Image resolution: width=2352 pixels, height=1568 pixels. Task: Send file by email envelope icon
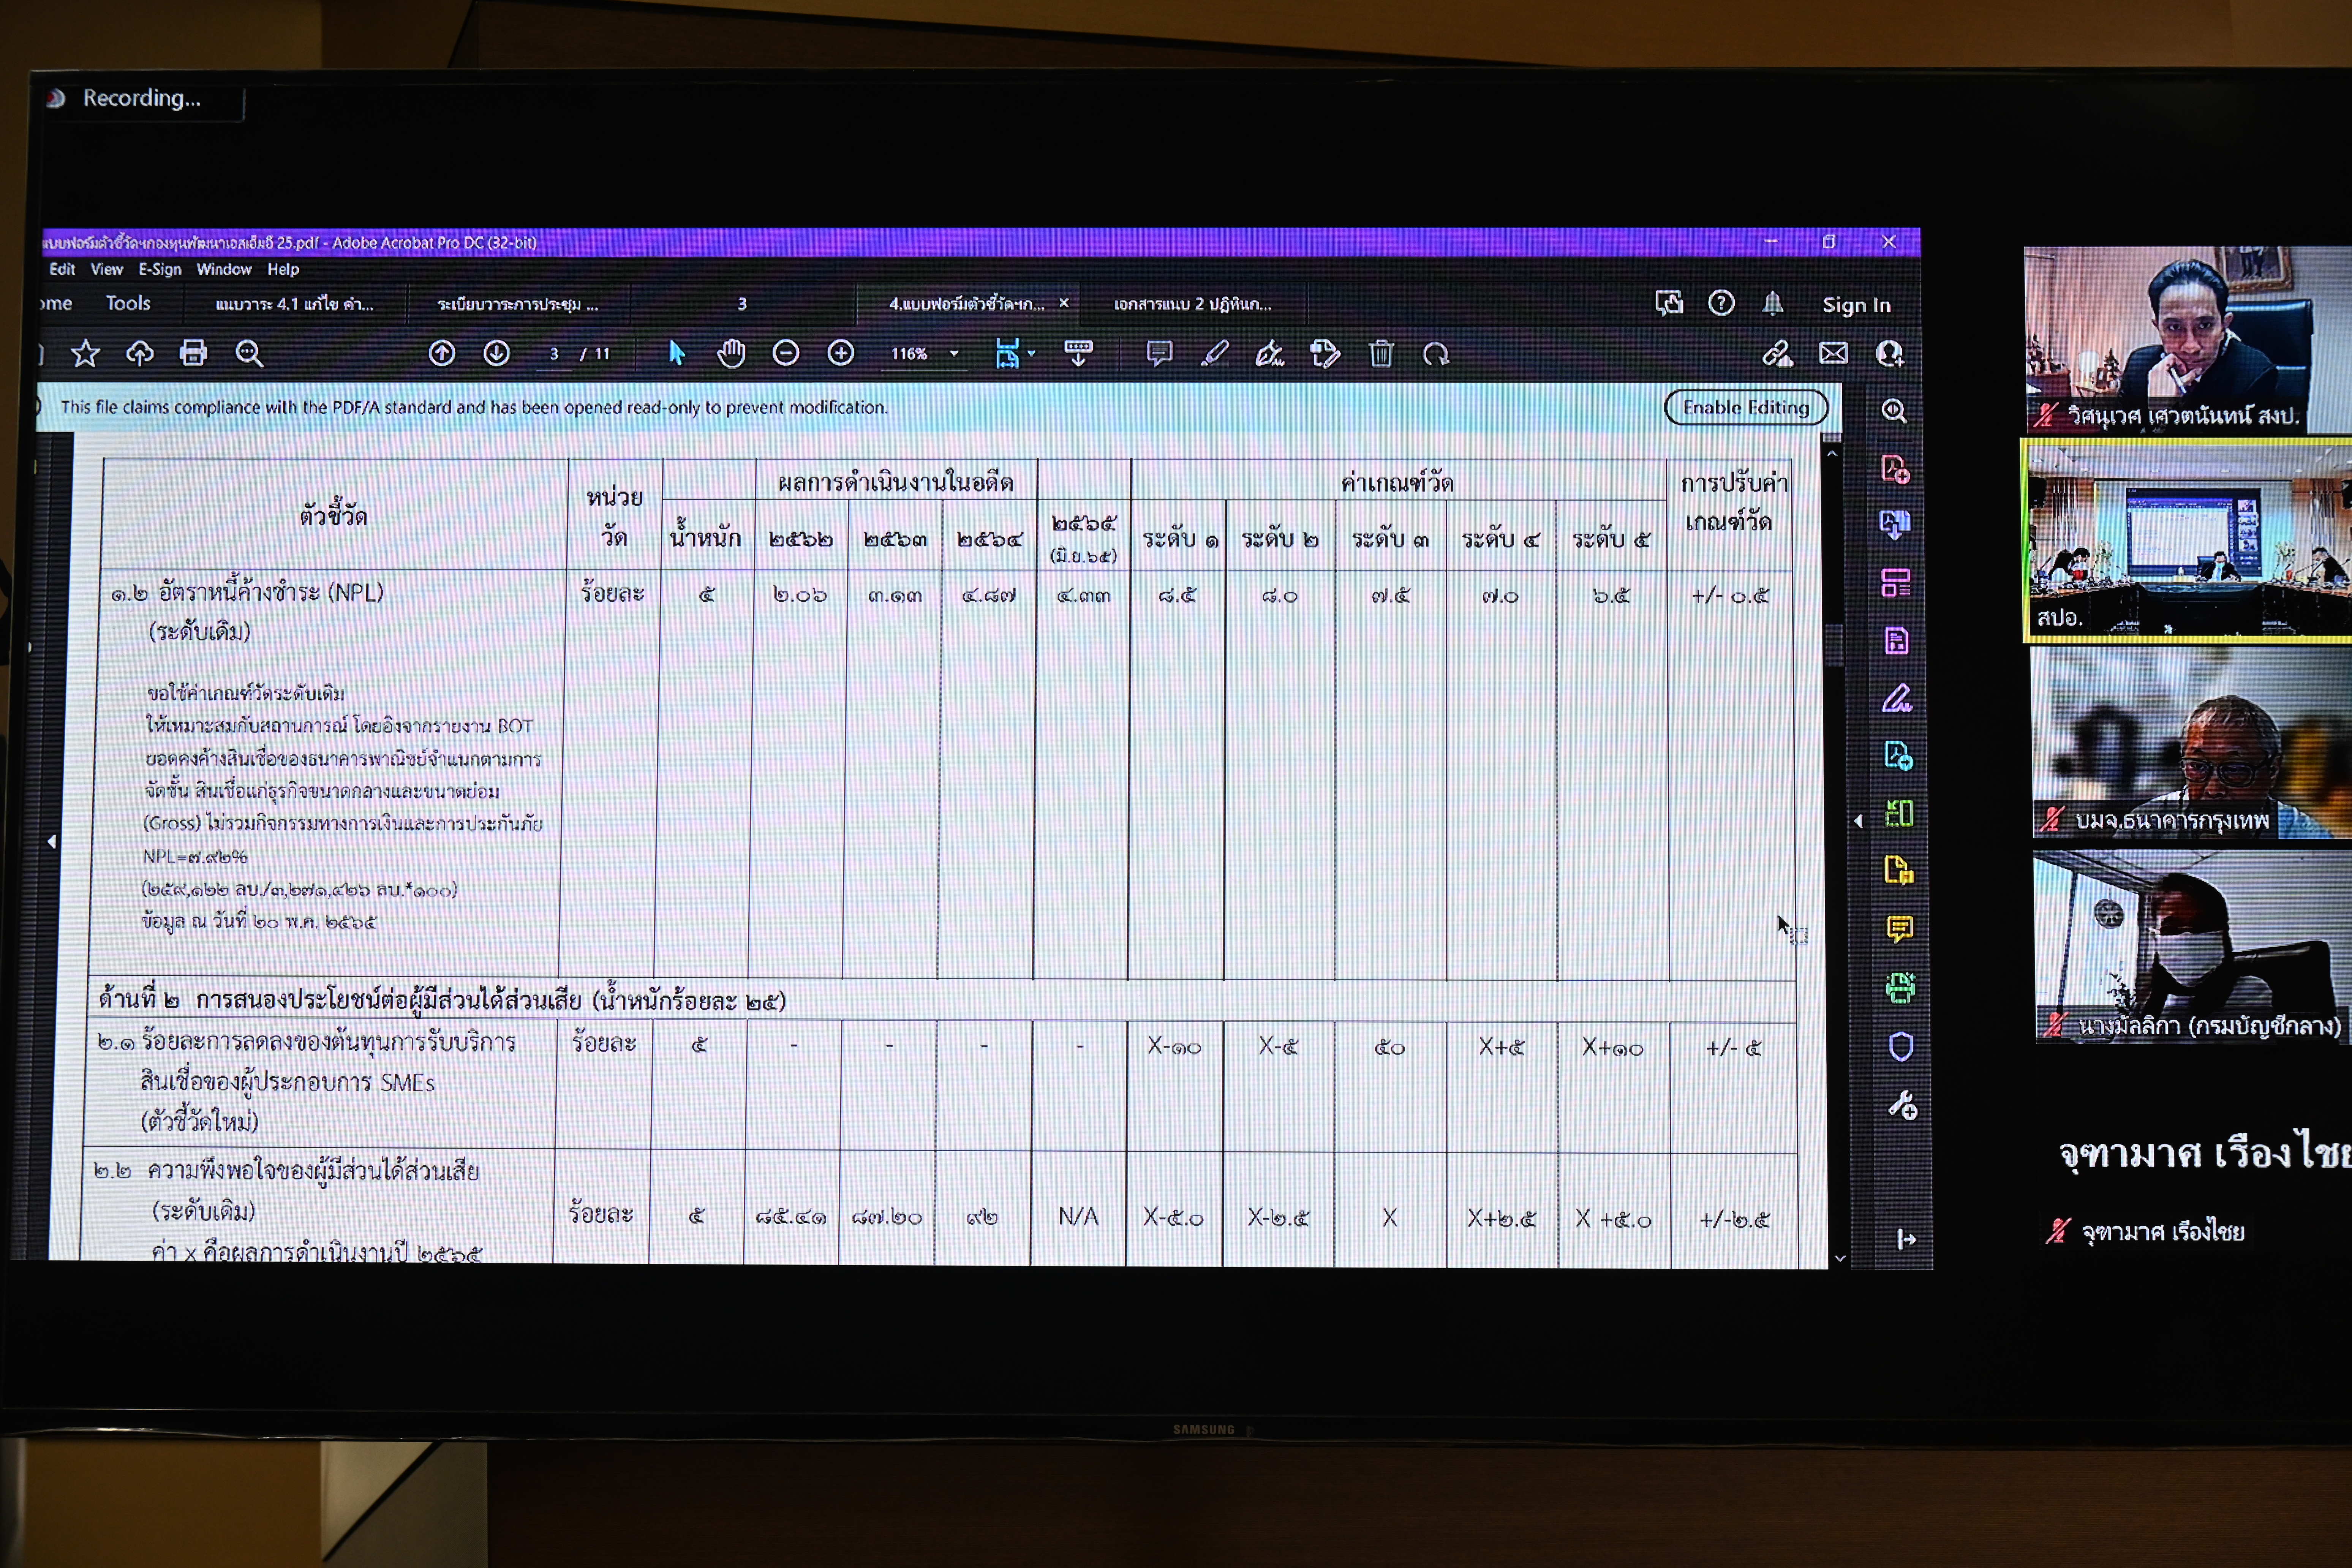click(x=1833, y=353)
